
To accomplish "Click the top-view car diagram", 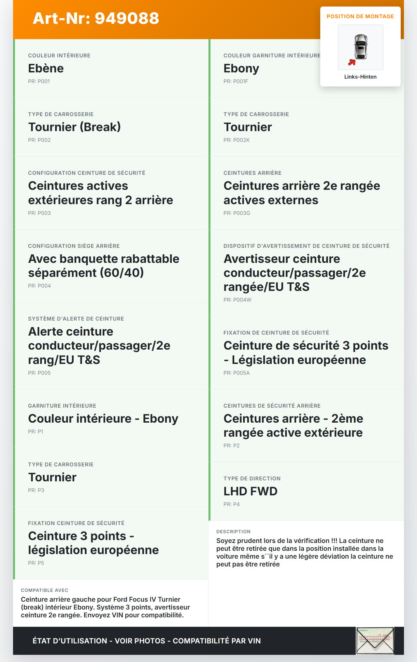I will (361, 47).
